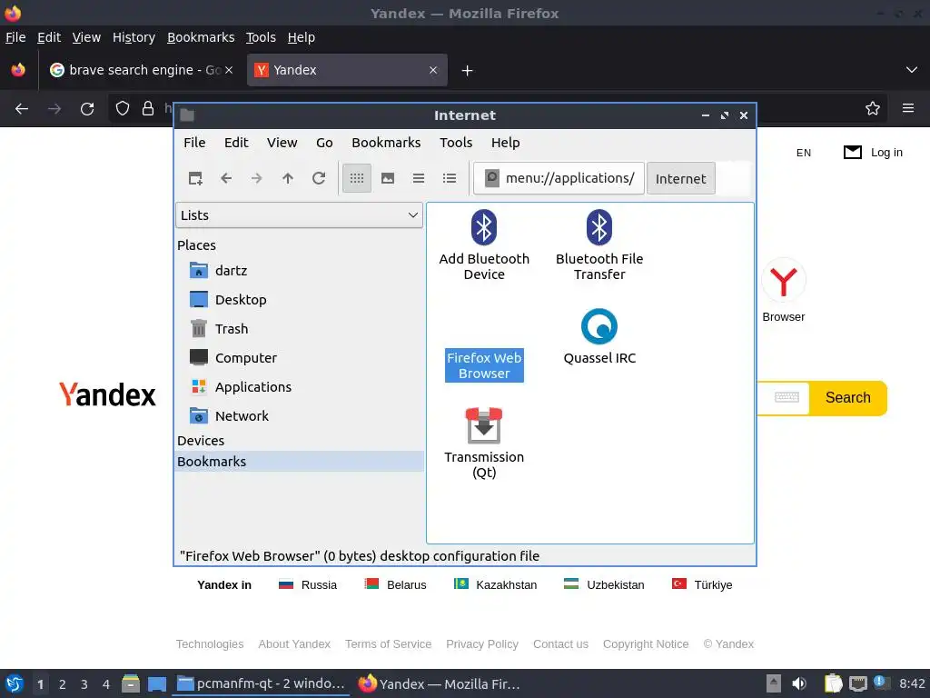930x698 pixels.
Task: Switch to icon view in file manager
Action: coord(357,178)
